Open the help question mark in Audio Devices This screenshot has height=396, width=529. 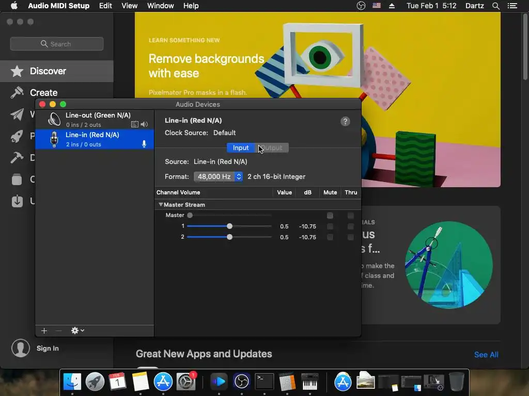pyautogui.click(x=345, y=121)
